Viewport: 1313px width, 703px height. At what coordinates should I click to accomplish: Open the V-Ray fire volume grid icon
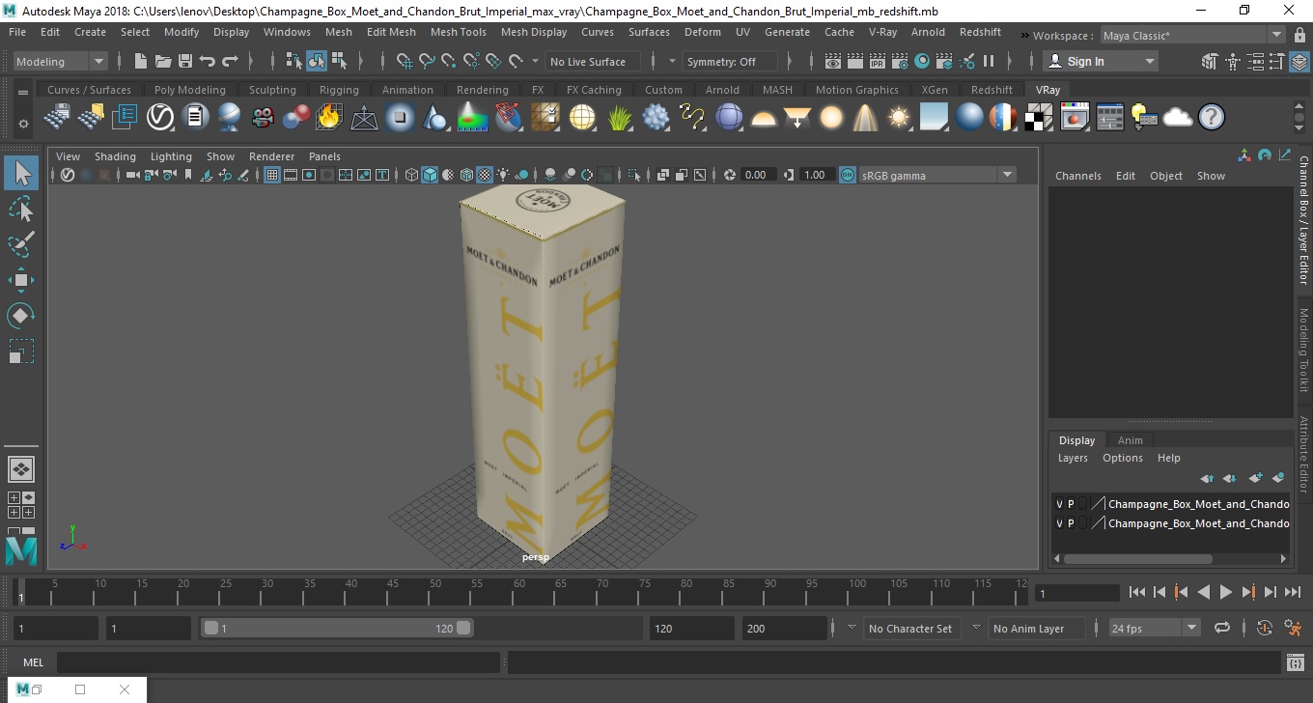pyautogui.click(x=329, y=118)
